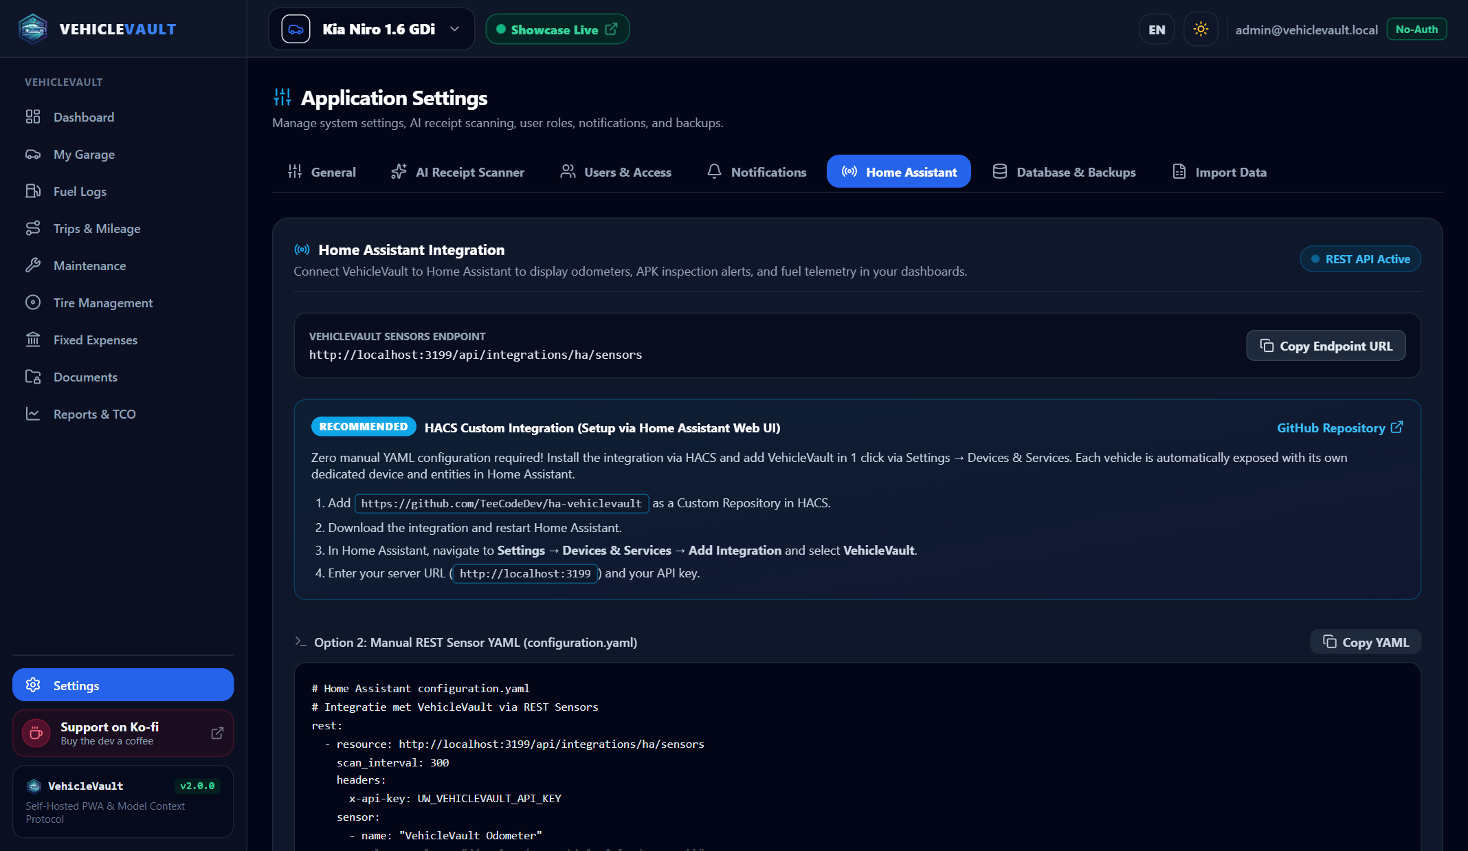
Task: Toggle the light theme sun icon
Action: pos(1201,29)
